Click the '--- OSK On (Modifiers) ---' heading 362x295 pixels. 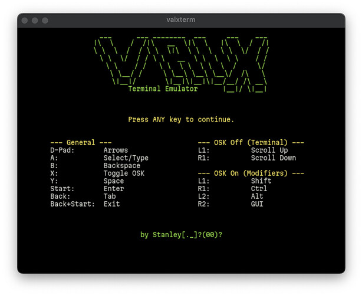251,173
